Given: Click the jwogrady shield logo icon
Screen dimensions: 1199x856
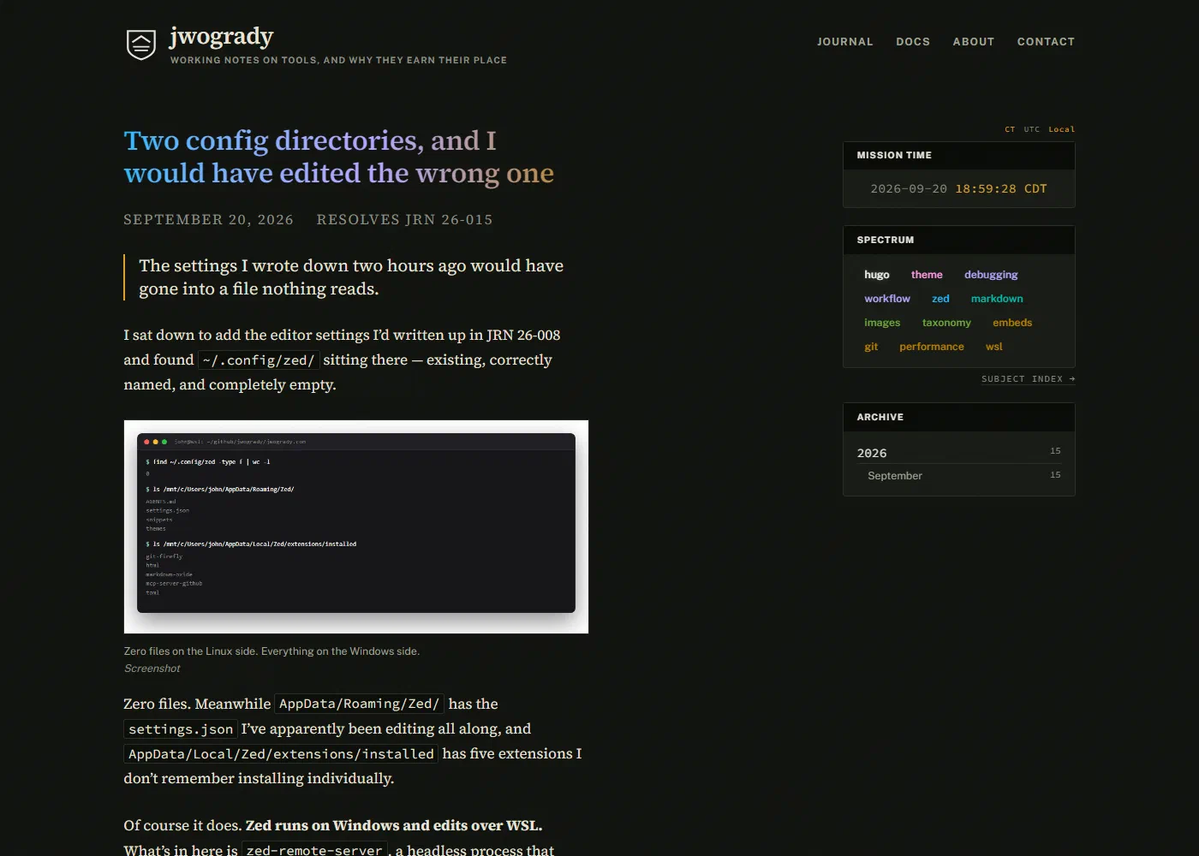Looking at the screenshot, I should (x=141, y=45).
